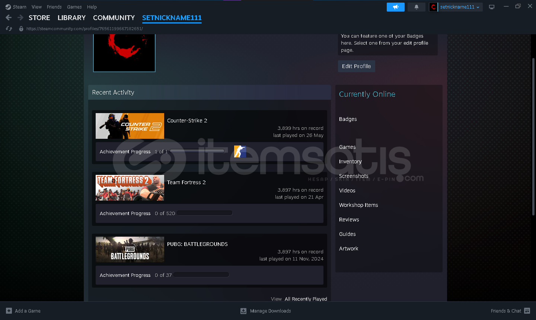
Task: Click the Friends & Chat label
Action: coord(506,311)
